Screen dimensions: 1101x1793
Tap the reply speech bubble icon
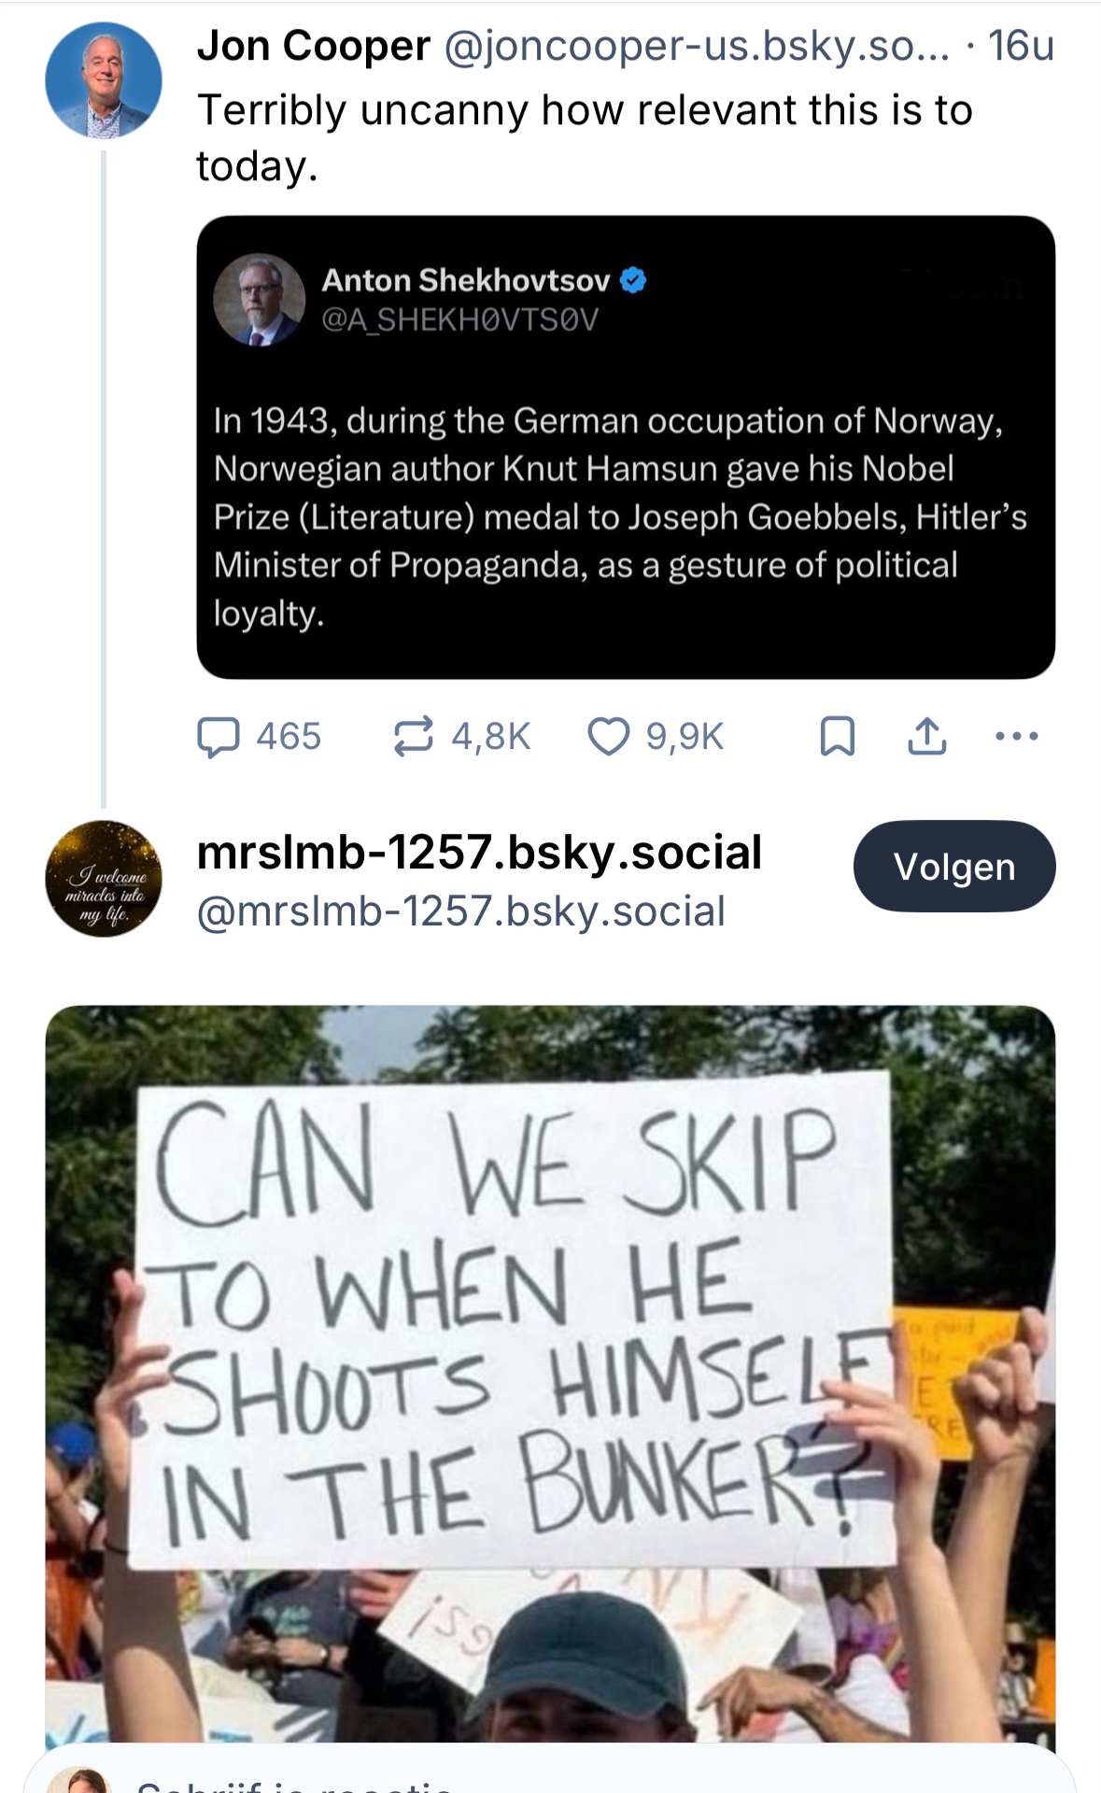tap(219, 737)
